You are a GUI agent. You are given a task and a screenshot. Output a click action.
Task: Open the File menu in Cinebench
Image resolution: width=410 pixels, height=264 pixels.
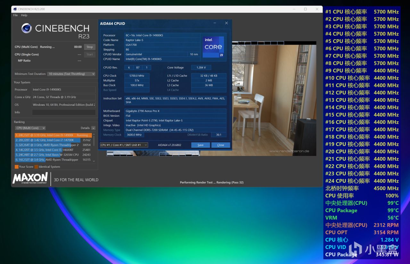[x=15, y=15]
